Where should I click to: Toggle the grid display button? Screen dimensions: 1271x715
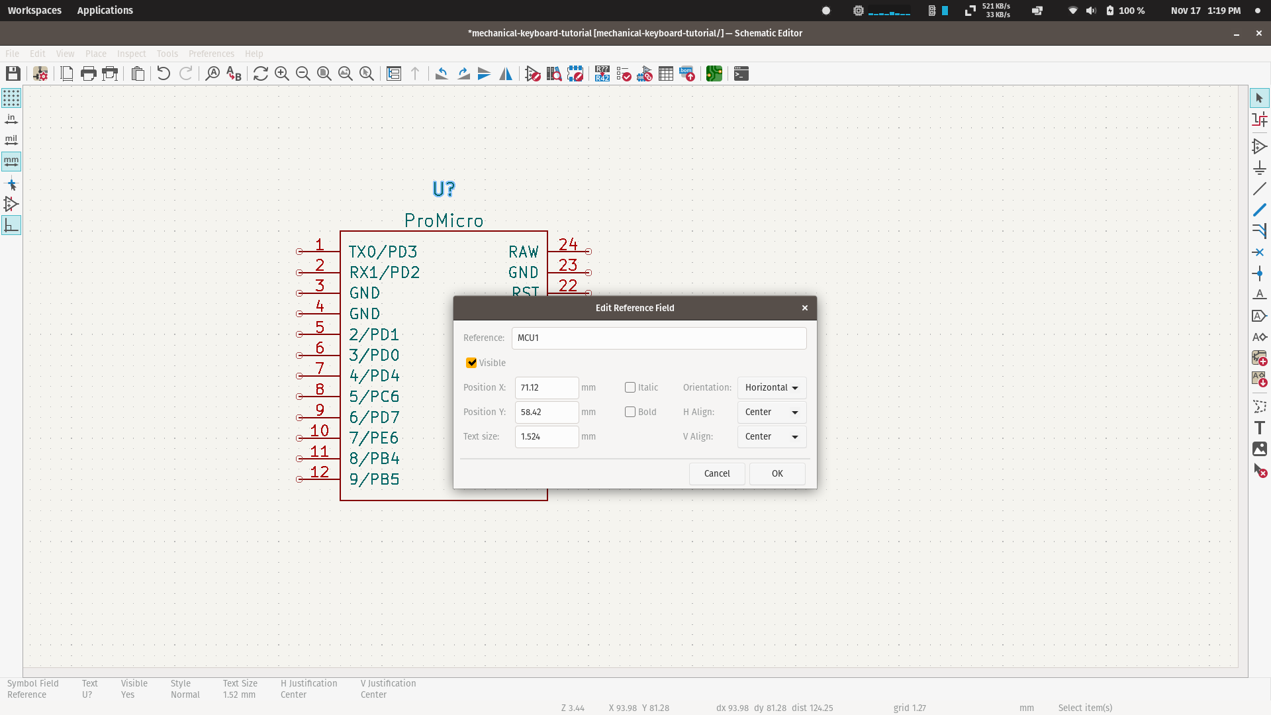click(x=11, y=98)
